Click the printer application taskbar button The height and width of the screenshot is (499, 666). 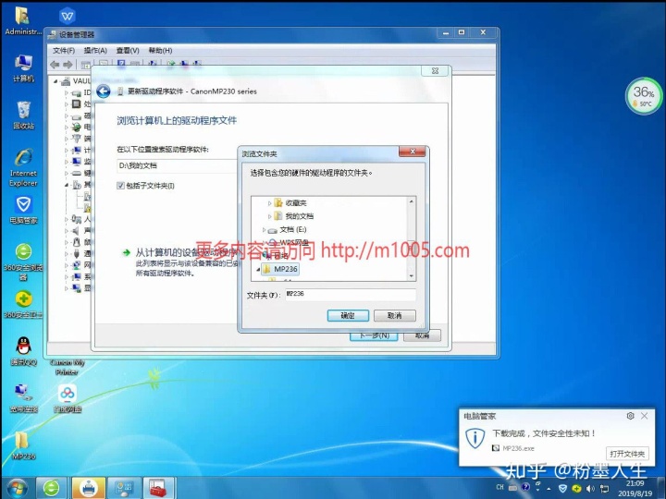click(89, 488)
